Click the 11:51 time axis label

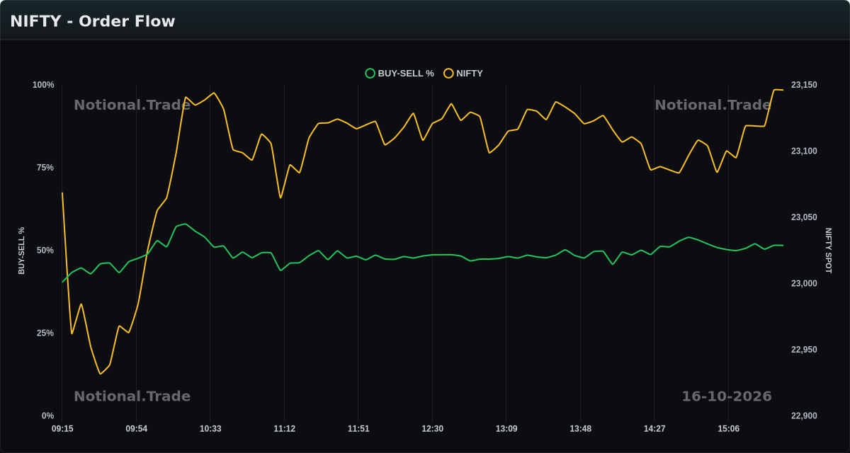click(358, 429)
